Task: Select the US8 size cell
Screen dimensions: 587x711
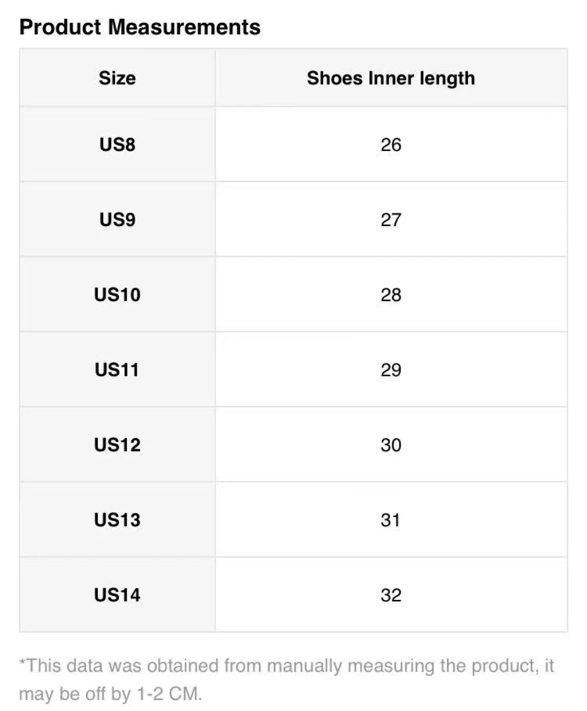Action: pos(117,145)
